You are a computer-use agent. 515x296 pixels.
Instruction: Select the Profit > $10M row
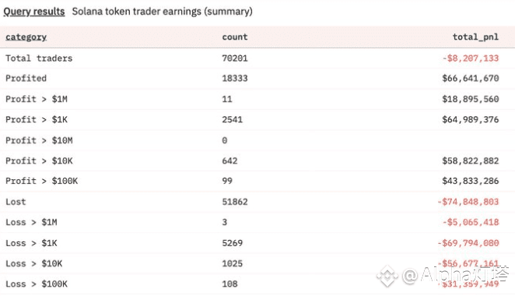(x=257, y=140)
